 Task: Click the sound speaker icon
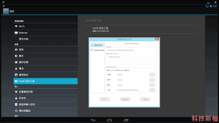pyautogui.click(x=16, y=49)
